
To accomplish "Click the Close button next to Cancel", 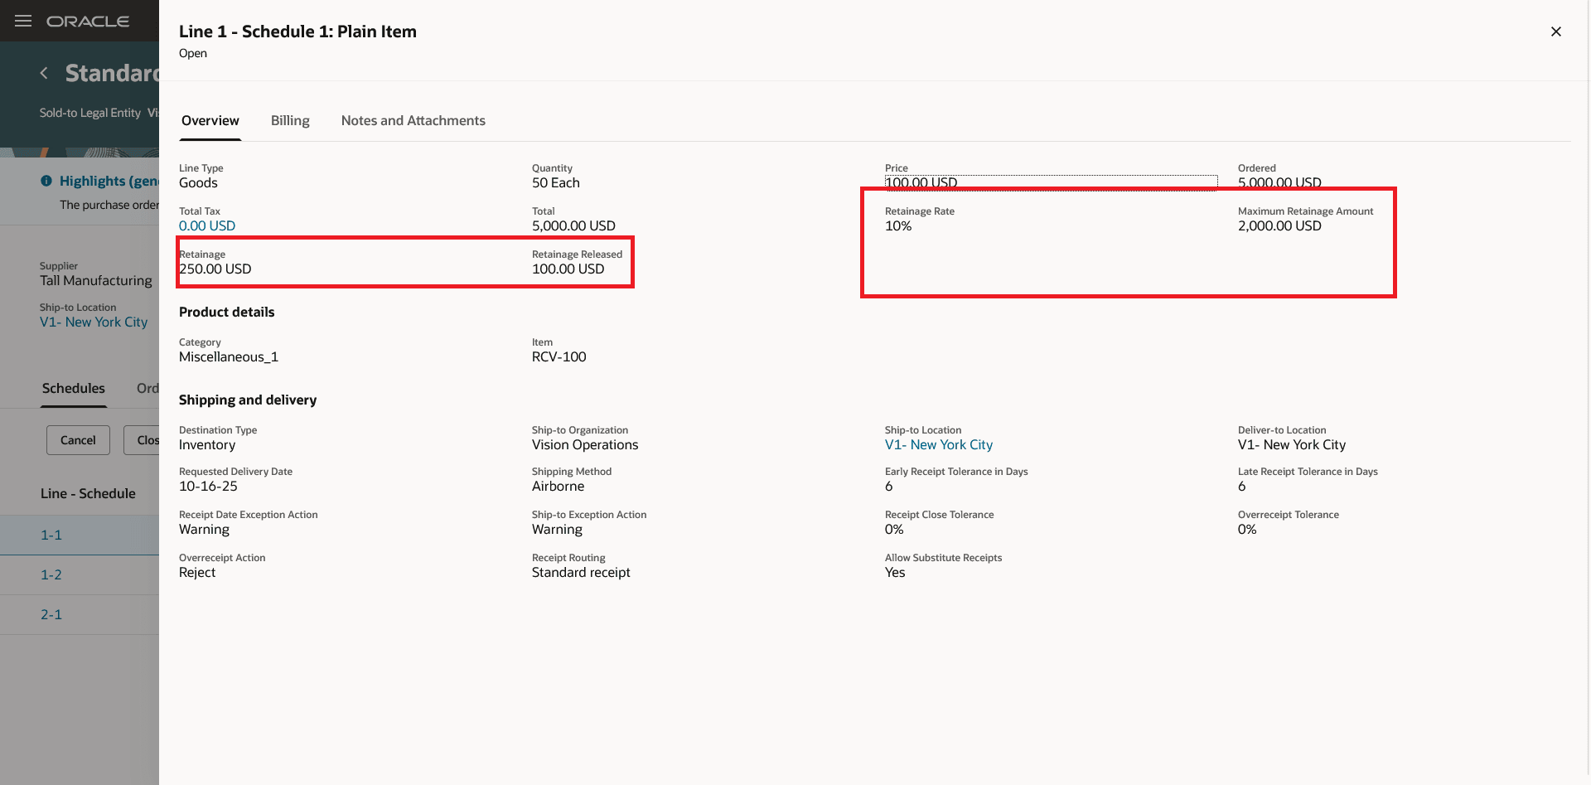I will [147, 440].
